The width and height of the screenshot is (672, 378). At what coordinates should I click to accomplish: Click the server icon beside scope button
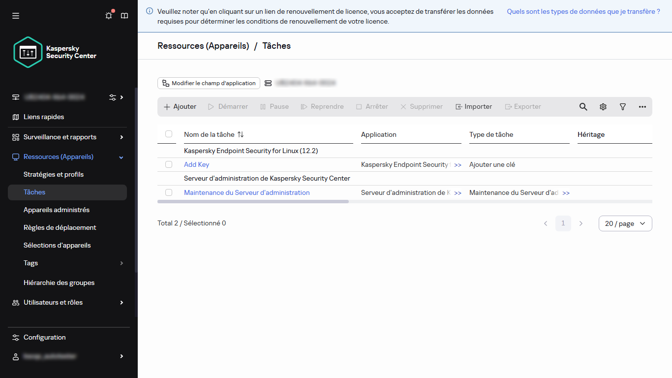point(268,83)
